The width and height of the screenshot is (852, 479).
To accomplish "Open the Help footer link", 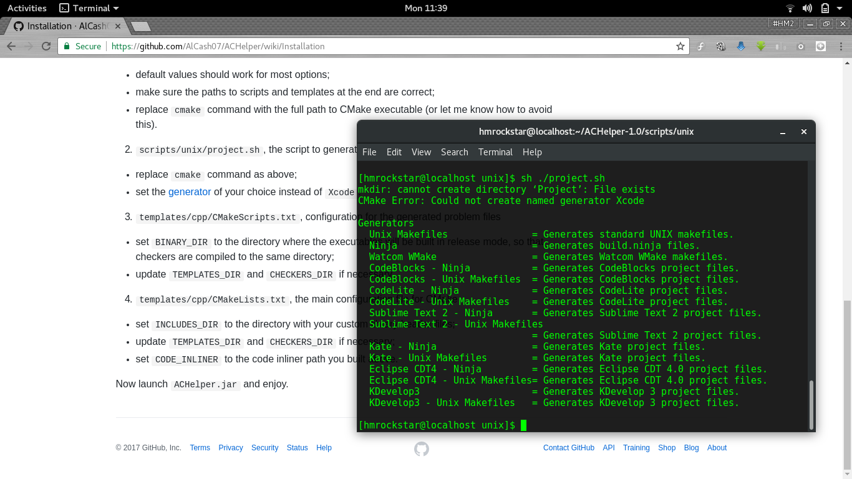I will coord(324,448).
